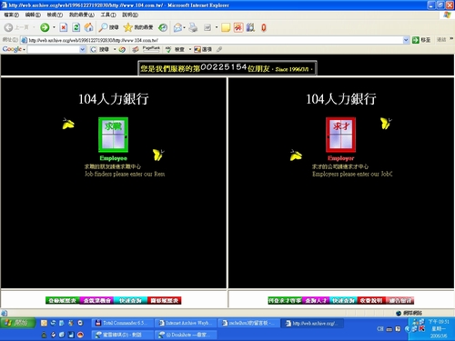The height and width of the screenshot is (341, 455).
Task: Click the Edit page toolbar icon
Action: [207, 27]
